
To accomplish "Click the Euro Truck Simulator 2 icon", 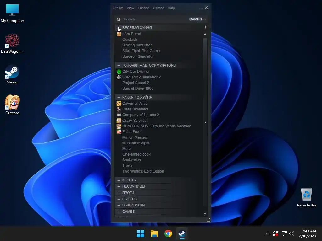I will pos(119,77).
